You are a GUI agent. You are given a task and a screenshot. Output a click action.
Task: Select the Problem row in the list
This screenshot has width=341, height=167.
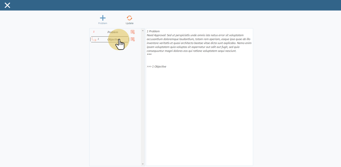113,32
